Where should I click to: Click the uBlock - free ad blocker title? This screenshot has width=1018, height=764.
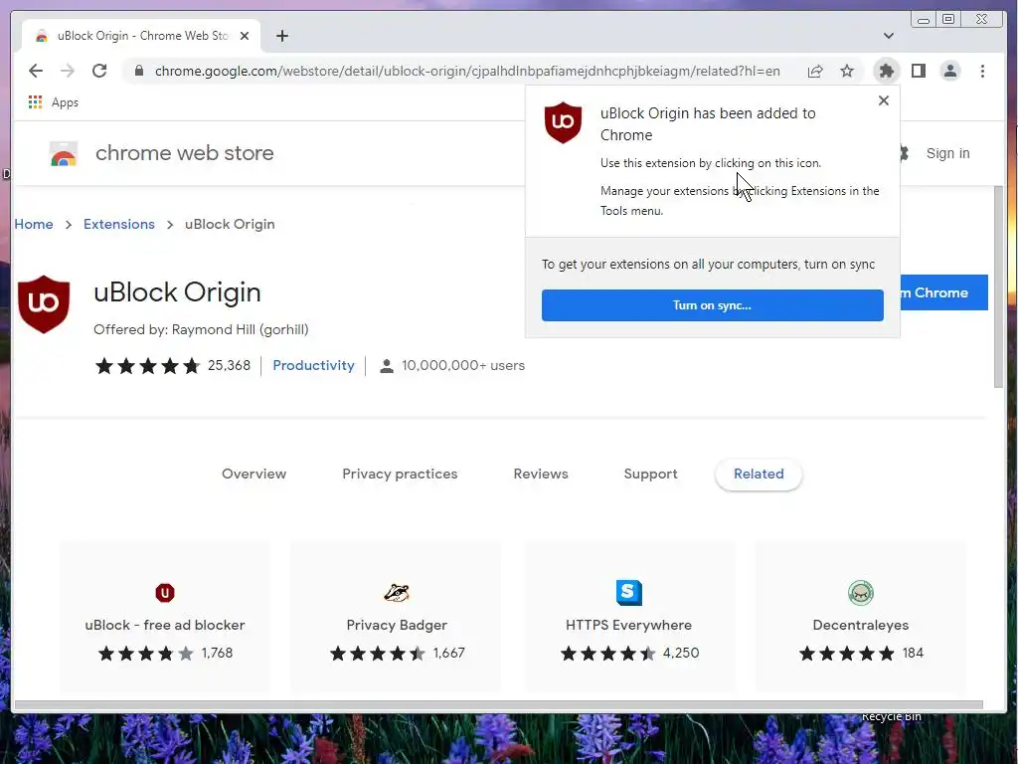(x=165, y=625)
